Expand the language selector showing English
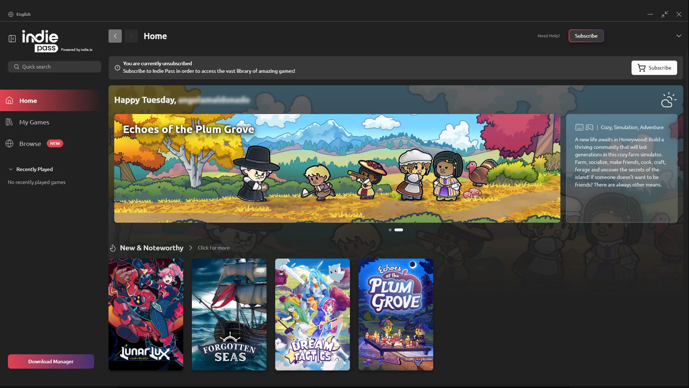689x388 pixels. (19, 14)
